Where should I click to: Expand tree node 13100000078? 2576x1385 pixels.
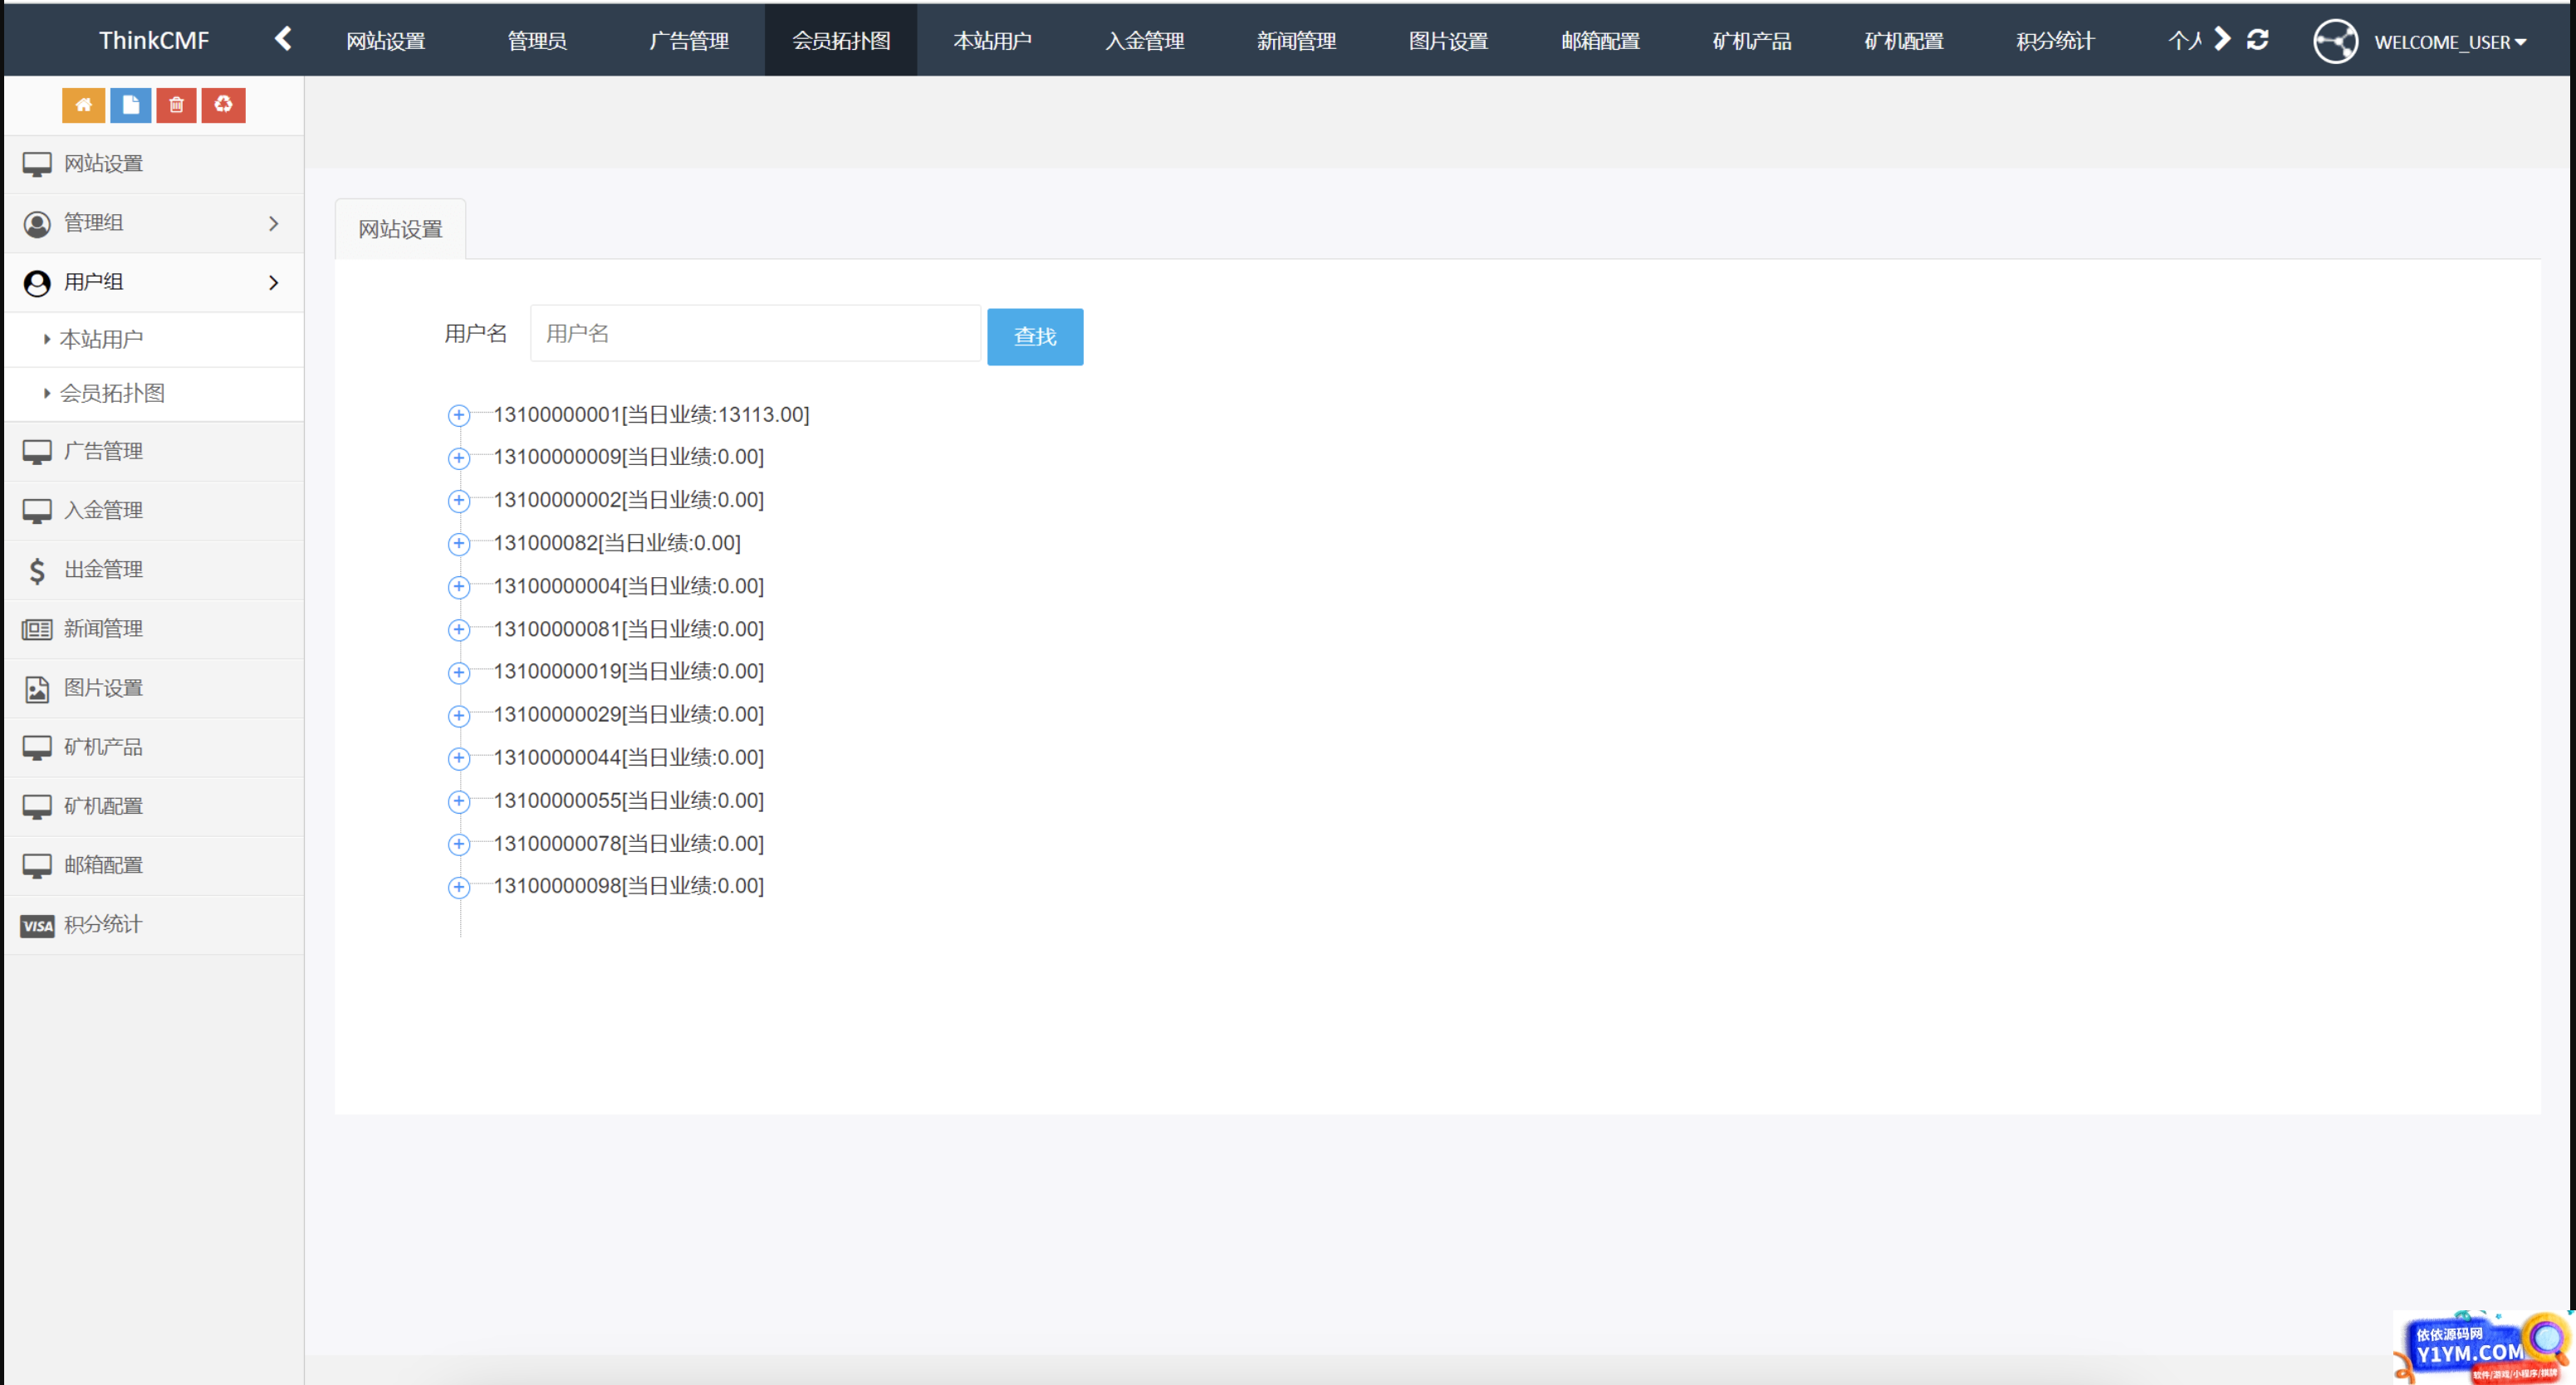(459, 844)
